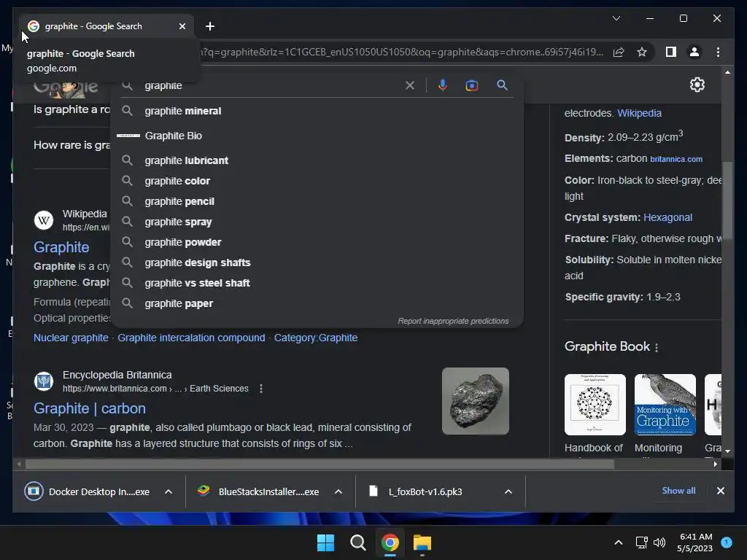The height and width of the screenshot is (560, 747).
Task: Toggle Chrome side panel
Action: (671, 52)
